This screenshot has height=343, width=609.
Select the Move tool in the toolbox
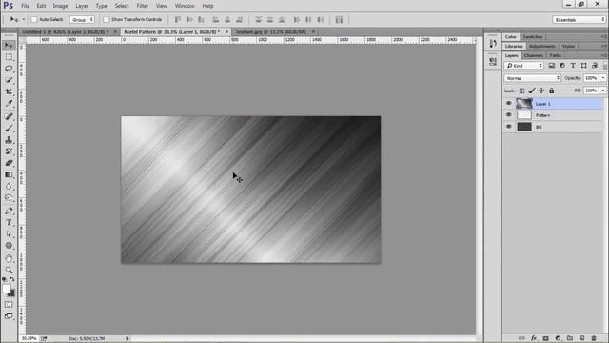coord(9,46)
